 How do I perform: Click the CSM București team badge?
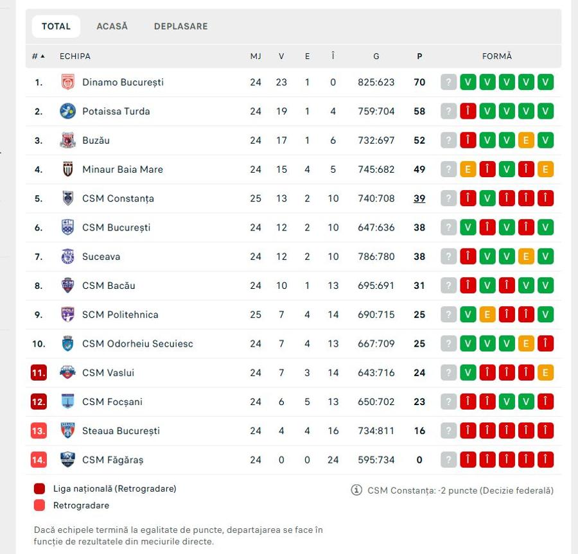(x=68, y=227)
